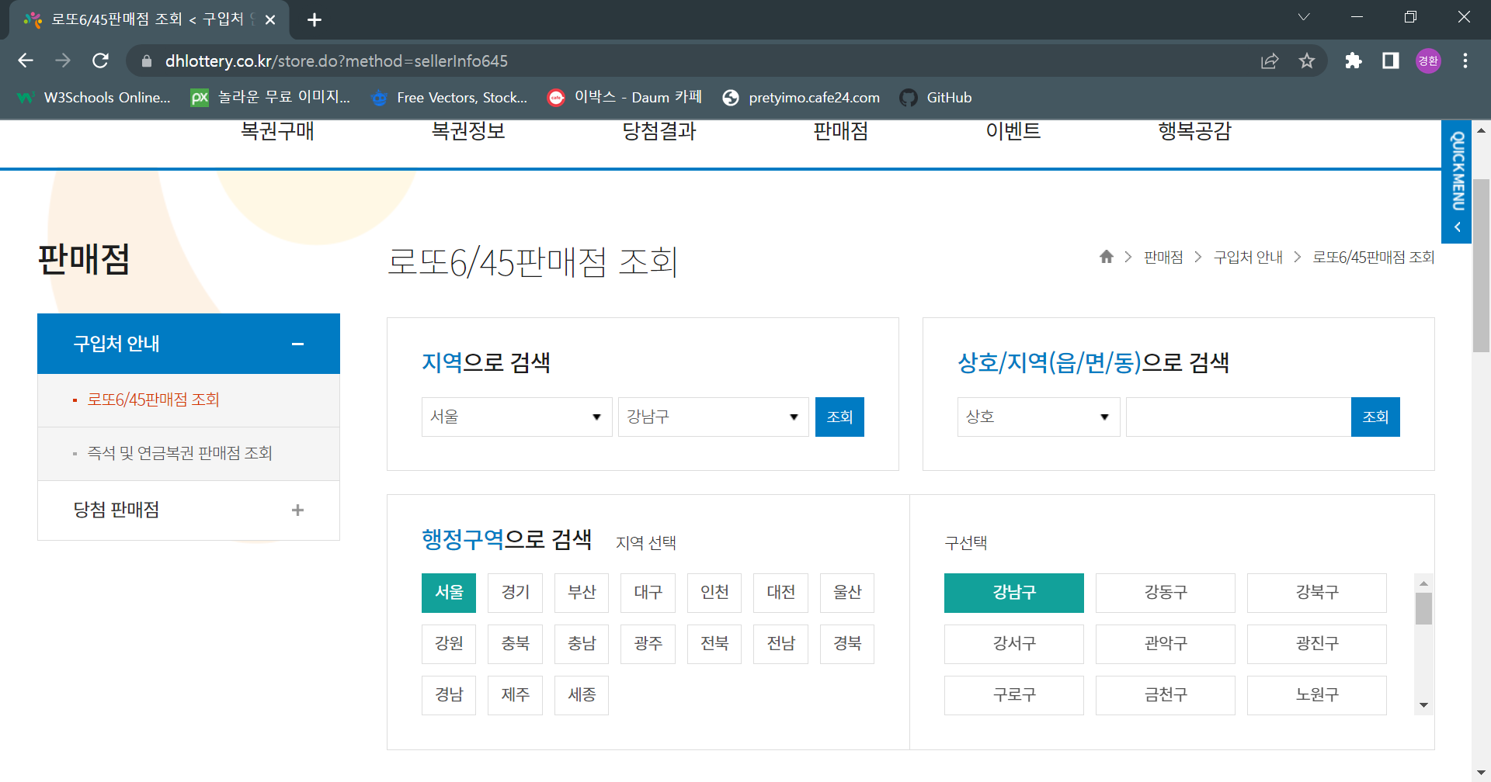Click page scrollbar down arrow
The image size is (1491, 782).
click(1481, 773)
